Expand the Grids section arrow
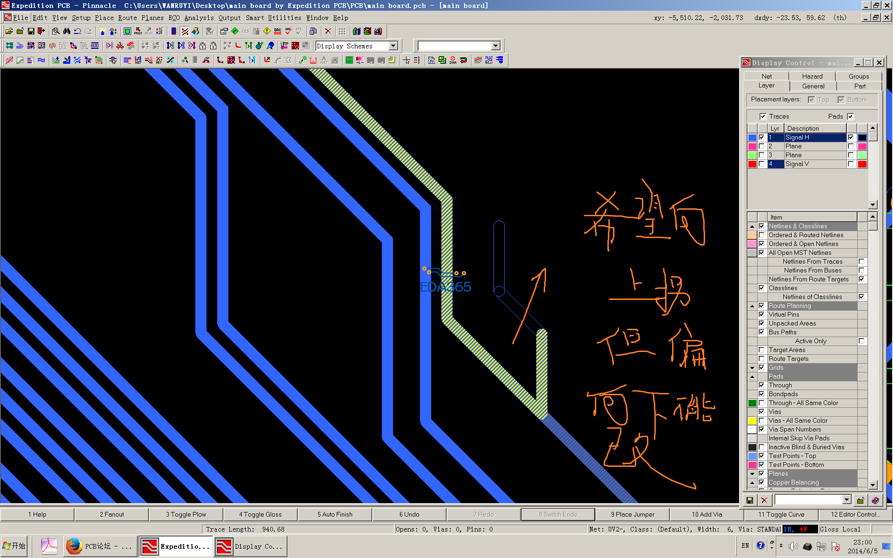This screenshot has width=893, height=558. pos(752,368)
